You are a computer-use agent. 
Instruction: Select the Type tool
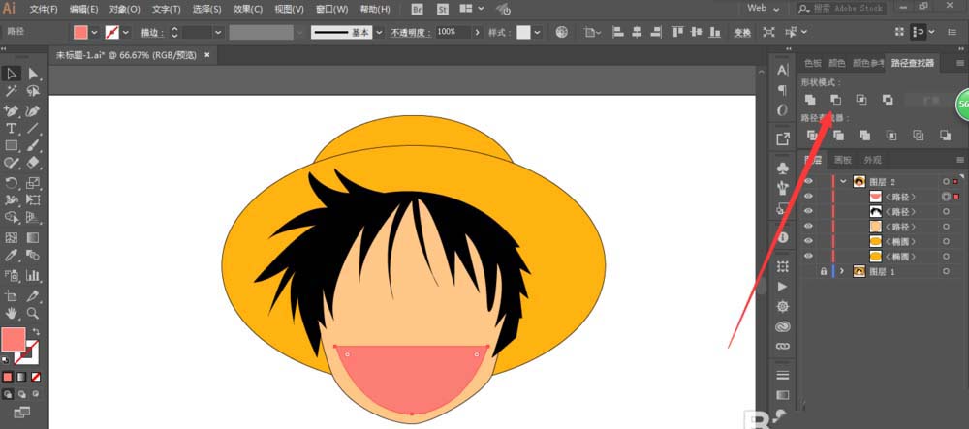point(11,128)
